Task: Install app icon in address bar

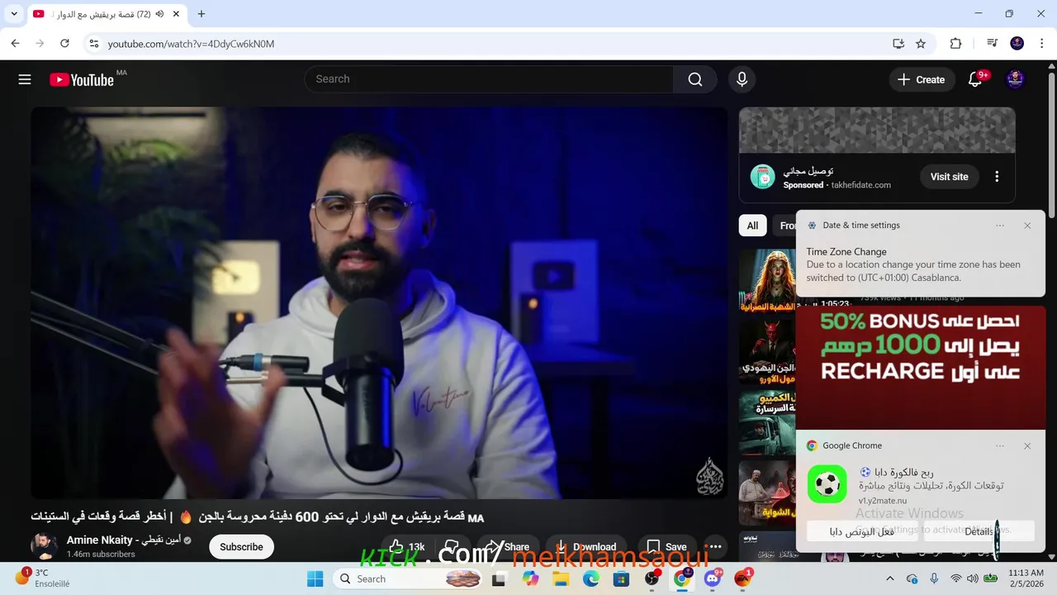Action: pos(898,44)
